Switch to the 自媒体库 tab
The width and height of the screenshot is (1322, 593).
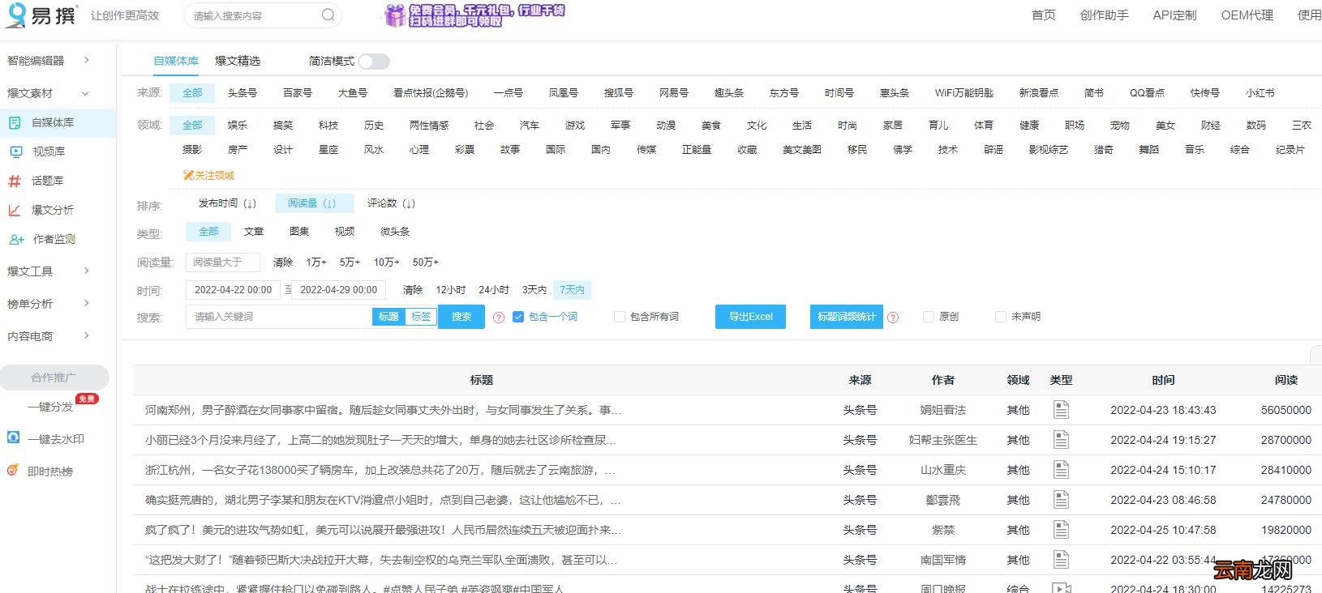click(x=176, y=61)
